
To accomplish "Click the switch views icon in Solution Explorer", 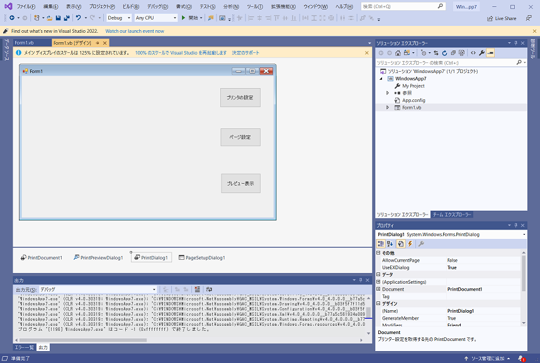I will pyautogui.click(x=407, y=53).
